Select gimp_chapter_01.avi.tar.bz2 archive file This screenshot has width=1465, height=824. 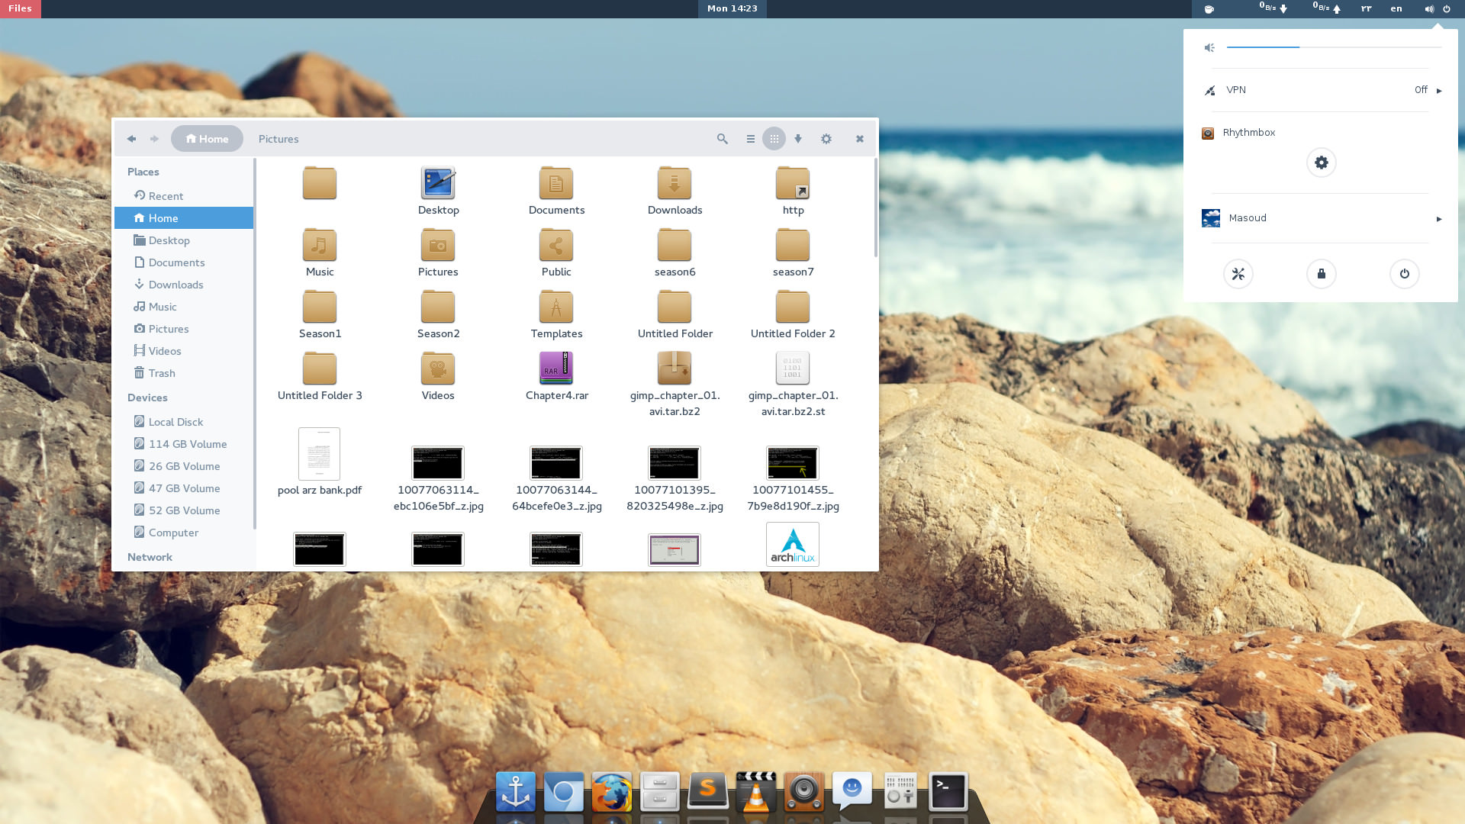[675, 369]
